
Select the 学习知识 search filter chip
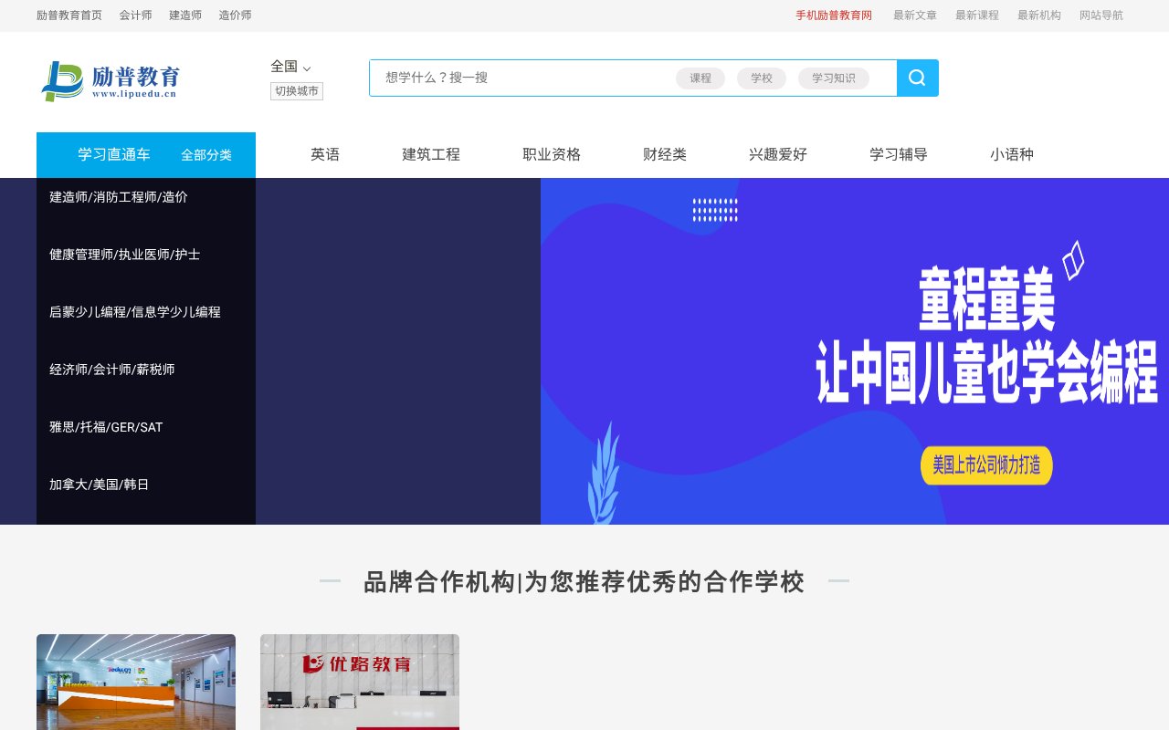(x=832, y=78)
